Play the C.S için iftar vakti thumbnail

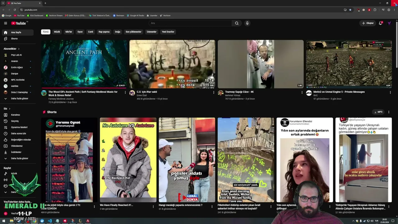tap(172, 64)
